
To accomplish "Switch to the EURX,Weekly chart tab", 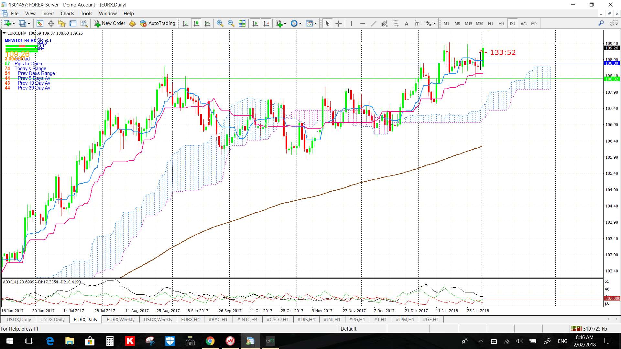I will pos(121,319).
